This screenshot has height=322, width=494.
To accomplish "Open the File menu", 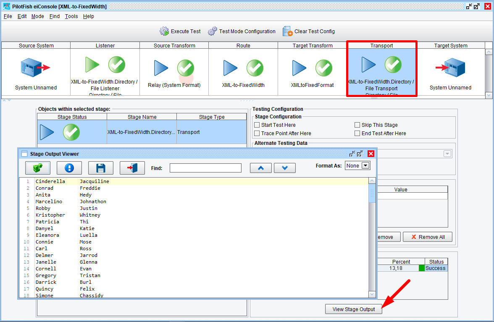I will 8,16.
